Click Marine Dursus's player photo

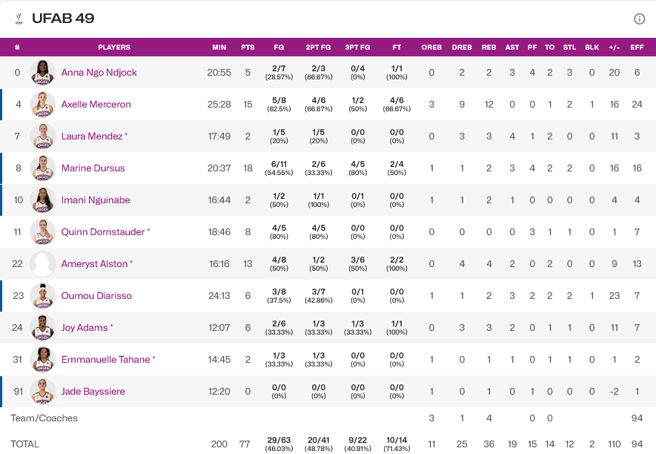(43, 168)
